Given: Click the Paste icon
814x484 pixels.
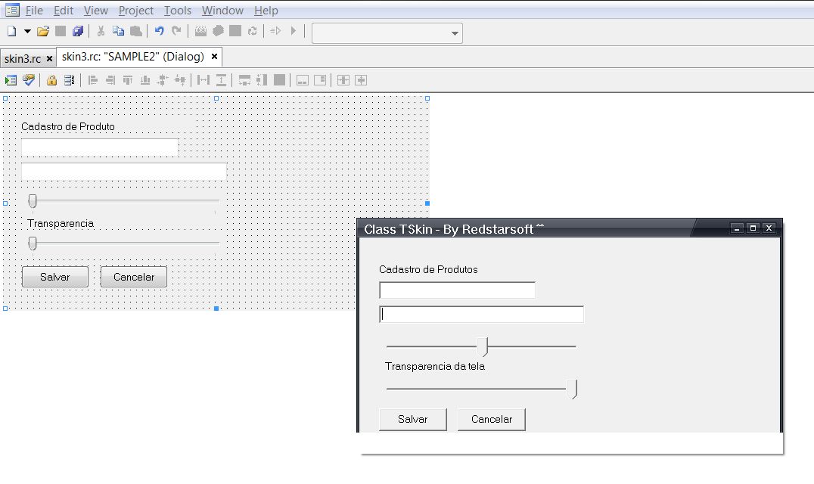Looking at the screenshot, I should [x=136, y=31].
